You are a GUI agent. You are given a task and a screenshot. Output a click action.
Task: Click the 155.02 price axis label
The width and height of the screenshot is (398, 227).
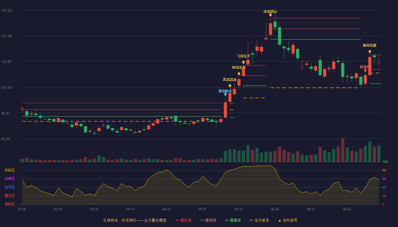pos(7,10)
